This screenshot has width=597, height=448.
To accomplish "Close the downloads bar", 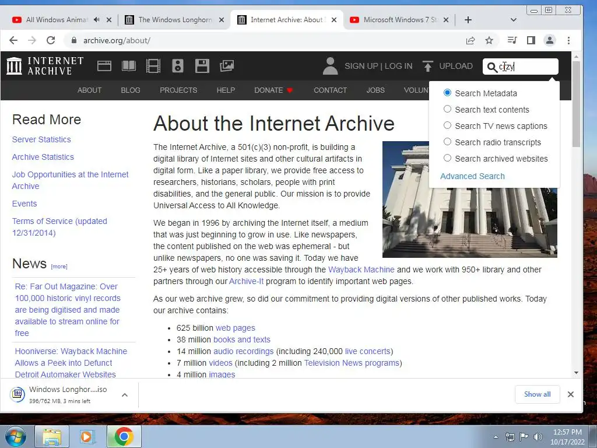I will click(x=570, y=394).
